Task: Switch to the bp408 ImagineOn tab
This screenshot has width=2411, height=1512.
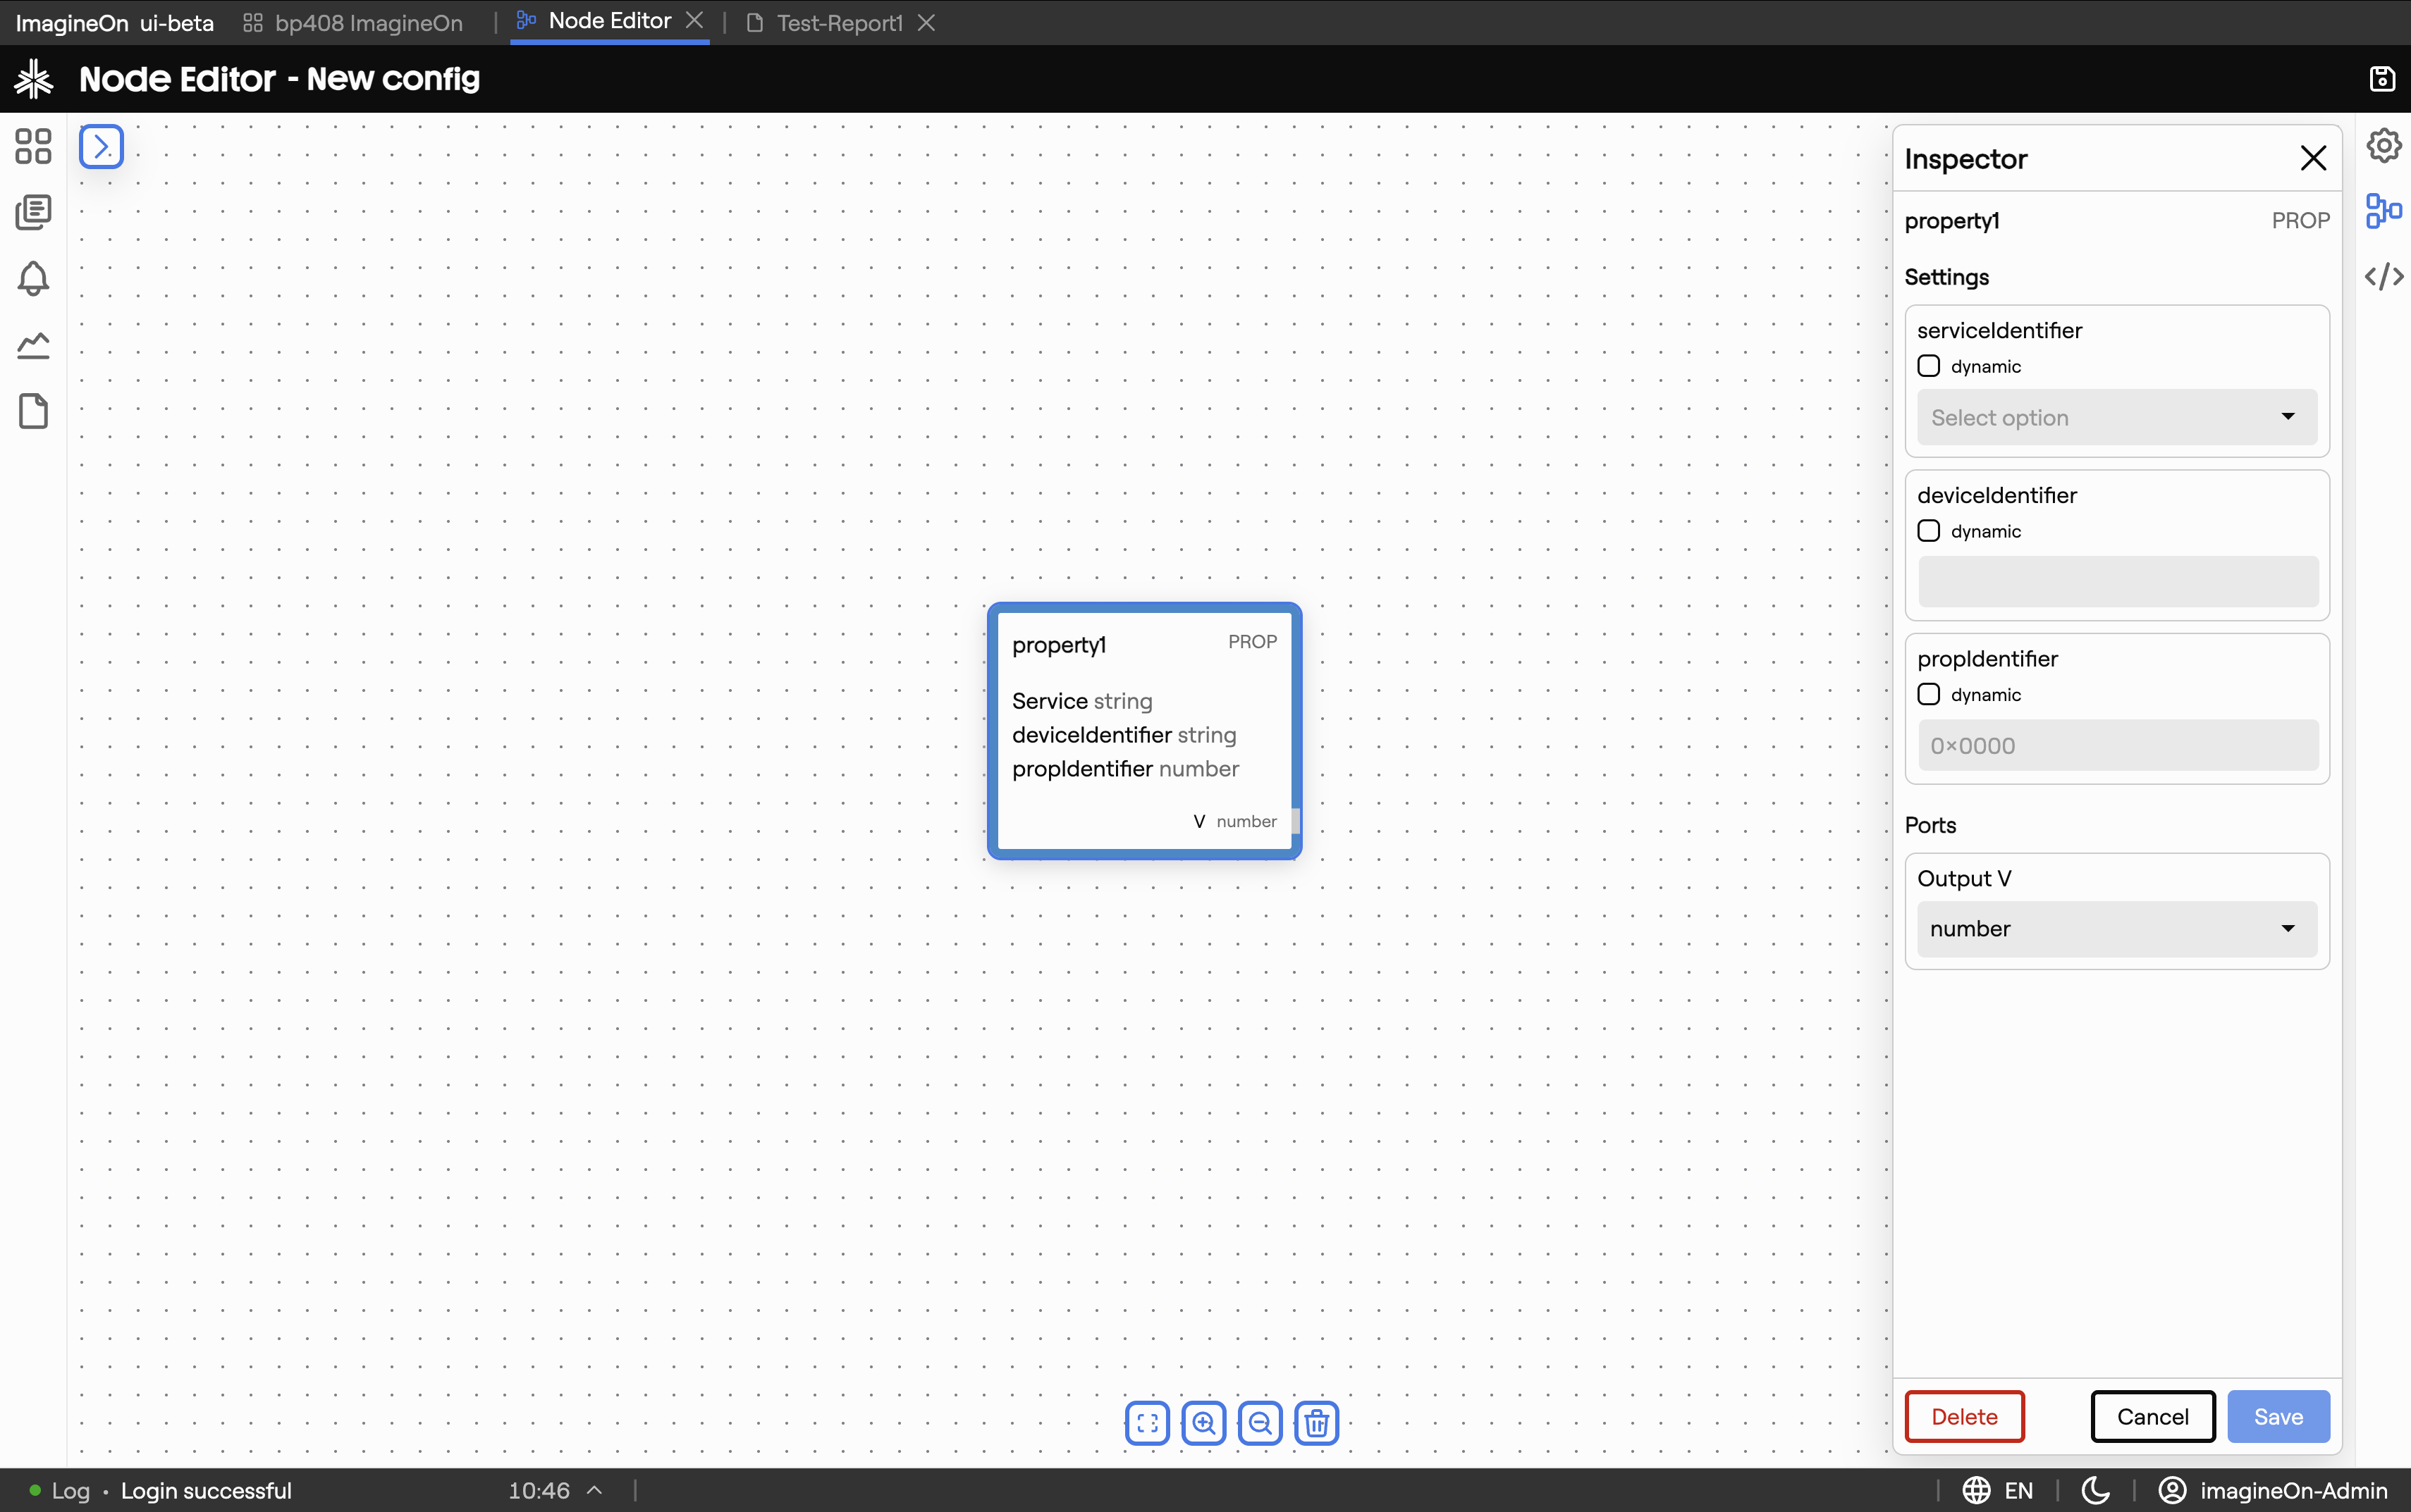Action: pos(353,22)
